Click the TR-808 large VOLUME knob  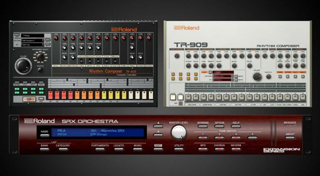[x=23, y=66]
